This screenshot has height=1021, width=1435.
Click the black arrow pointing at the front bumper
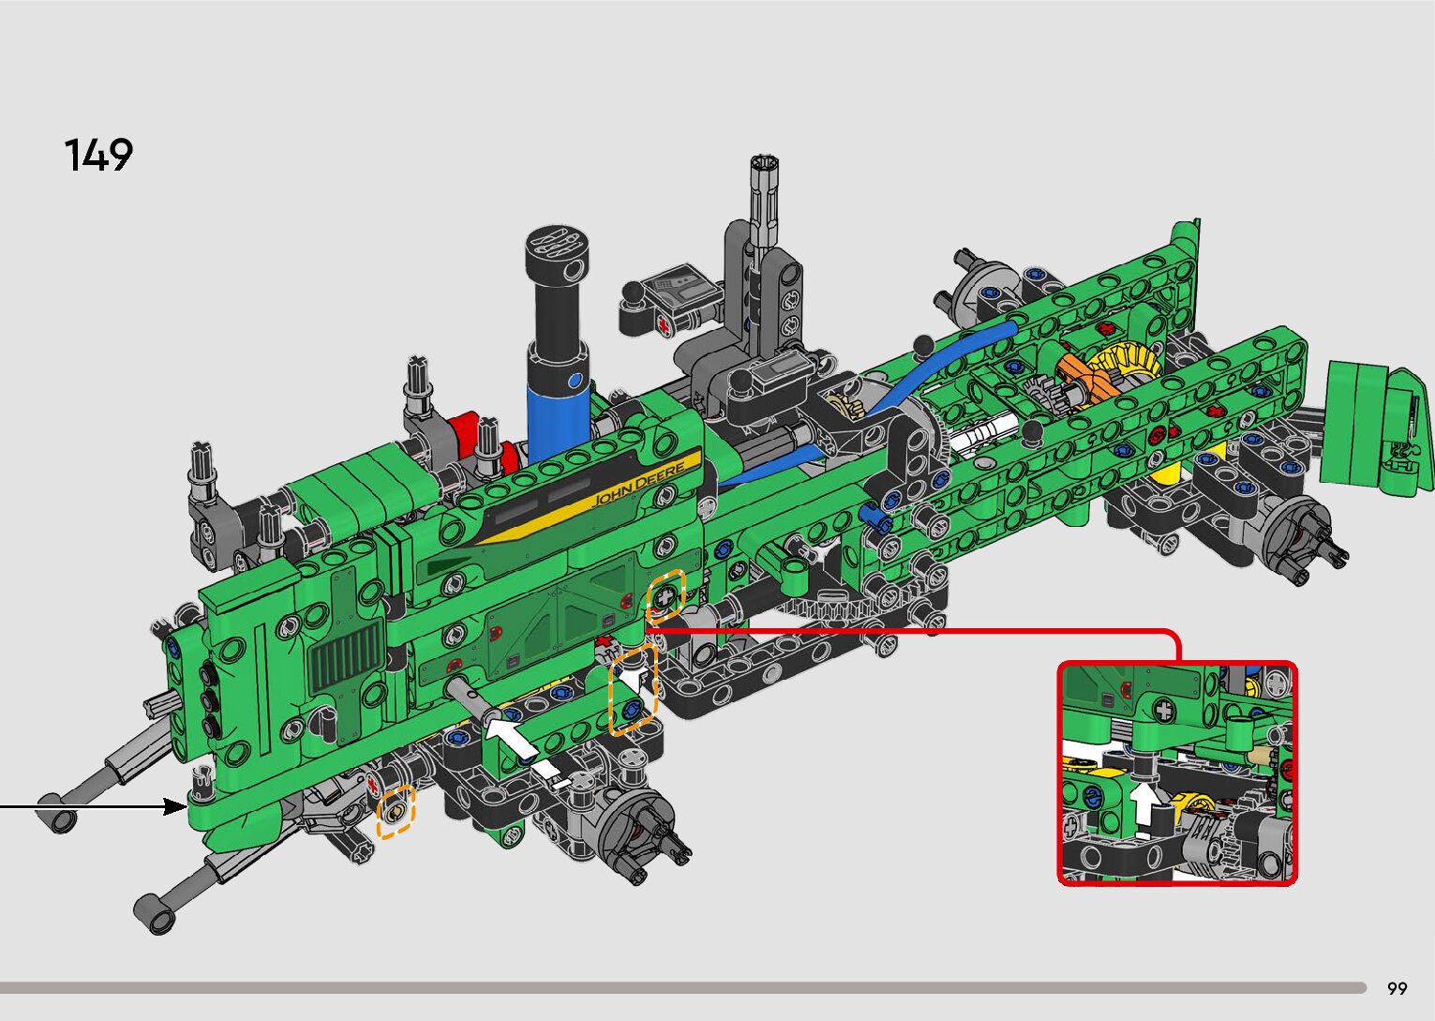click(94, 806)
